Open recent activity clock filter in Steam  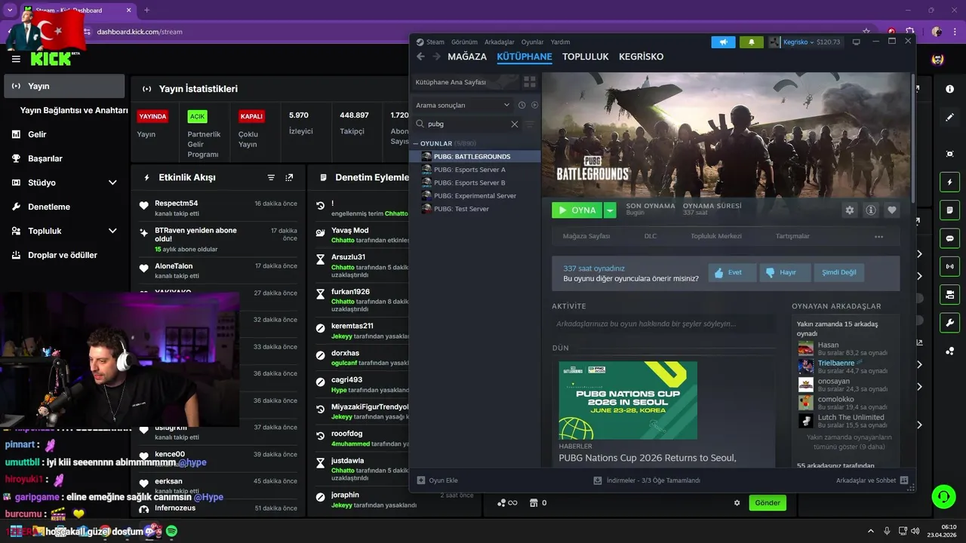(521, 105)
